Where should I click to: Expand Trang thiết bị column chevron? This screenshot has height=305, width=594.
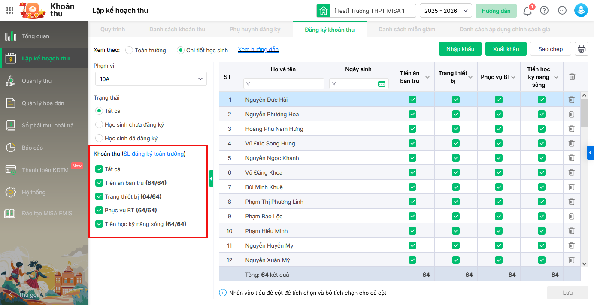471,77
